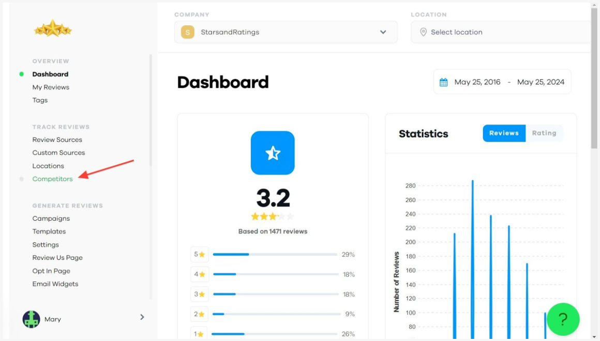
Task: Click the 2 star rating box
Action: [199, 314]
